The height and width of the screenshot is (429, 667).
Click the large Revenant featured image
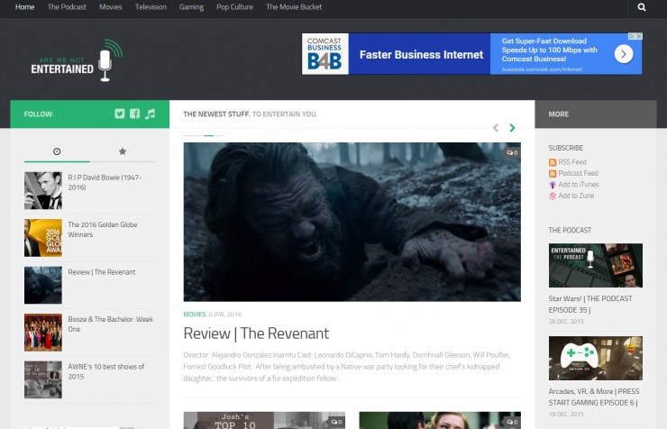point(352,222)
